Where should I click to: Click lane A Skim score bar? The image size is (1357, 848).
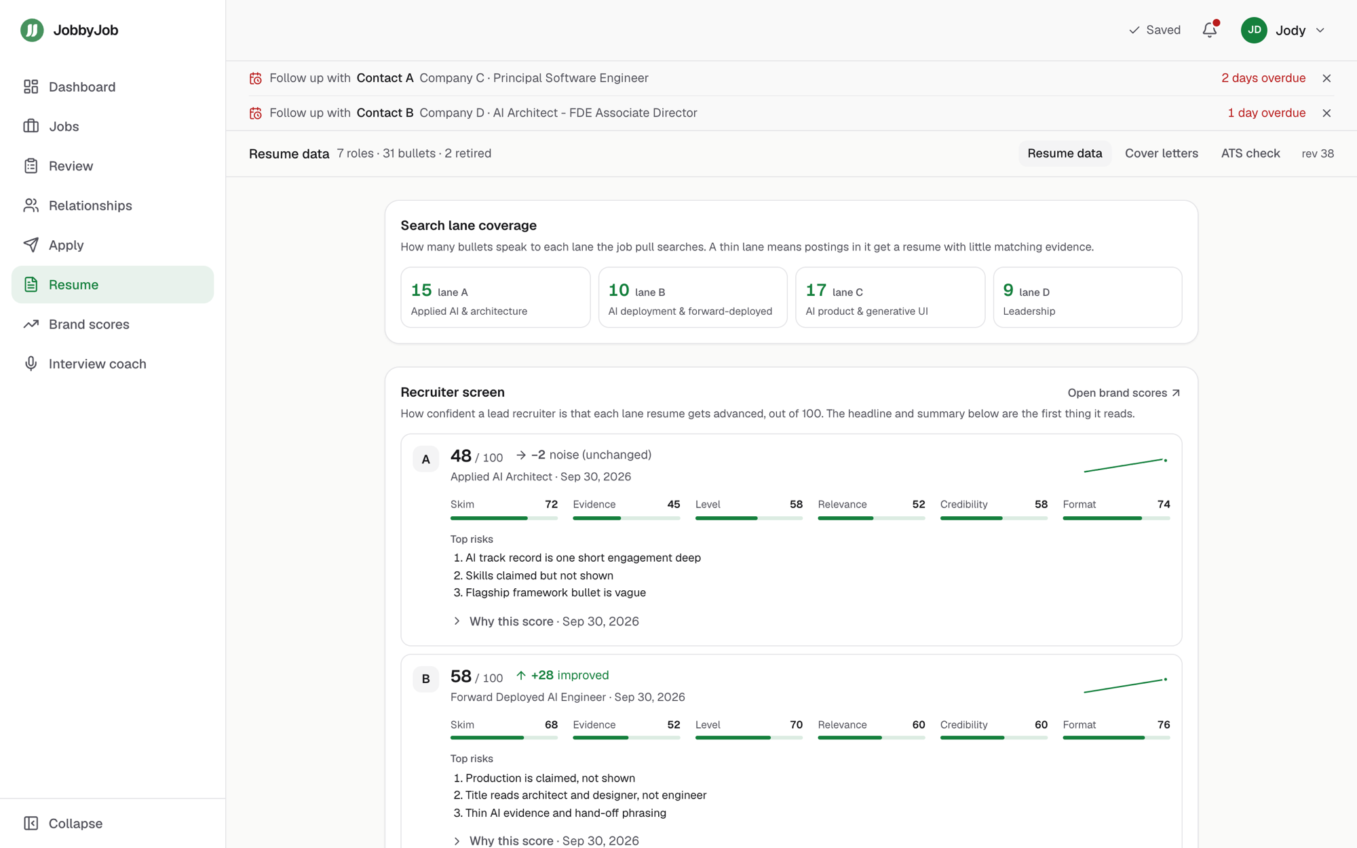(504, 518)
